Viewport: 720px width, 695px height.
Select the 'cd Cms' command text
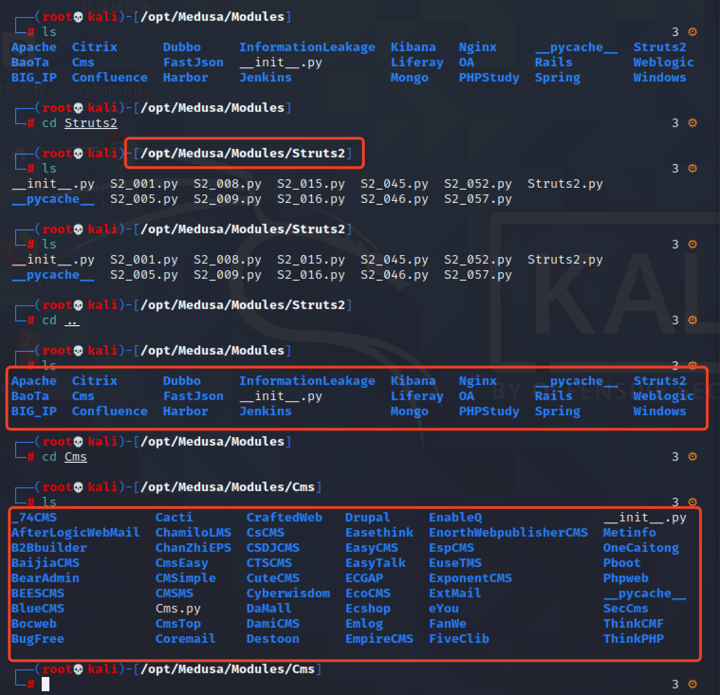click(64, 457)
